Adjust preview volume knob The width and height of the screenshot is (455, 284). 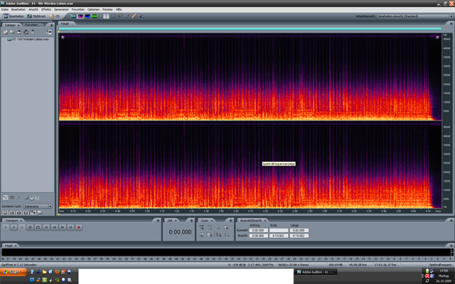point(31,198)
